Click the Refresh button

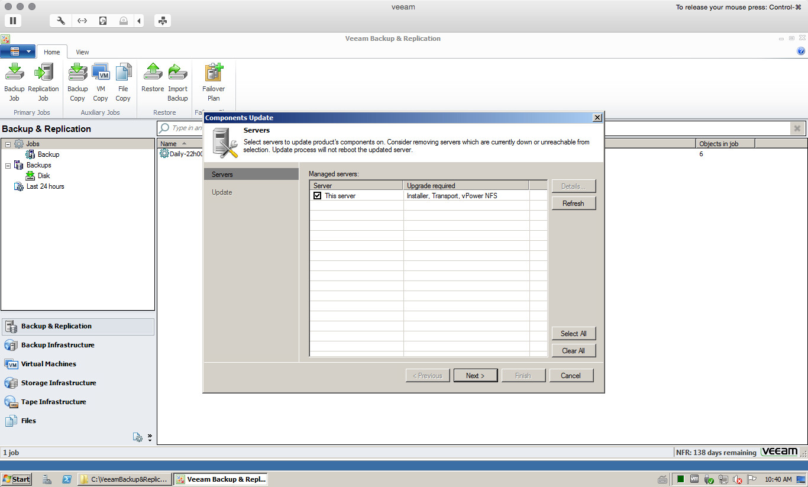pos(573,204)
